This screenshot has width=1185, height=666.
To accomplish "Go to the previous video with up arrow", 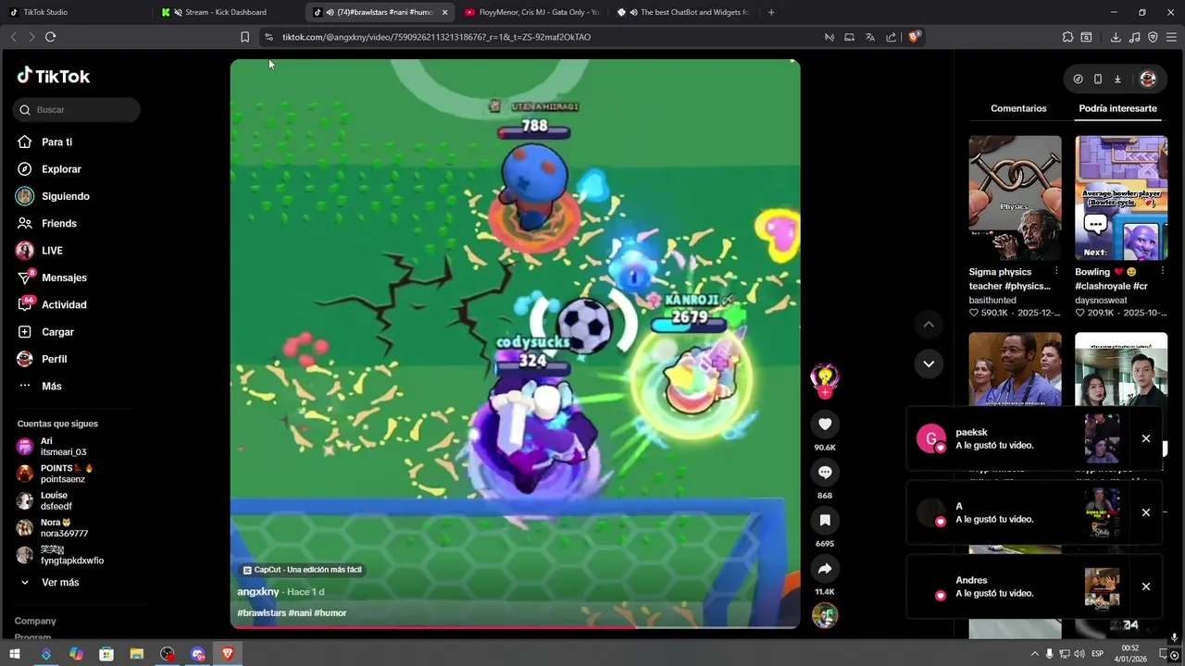I will tap(929, 325).
